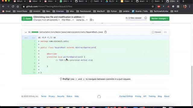Bookmark this page with the star icon
Image resolution: width=193 pixels, height=108 pixels.
[x=153, y=7]
